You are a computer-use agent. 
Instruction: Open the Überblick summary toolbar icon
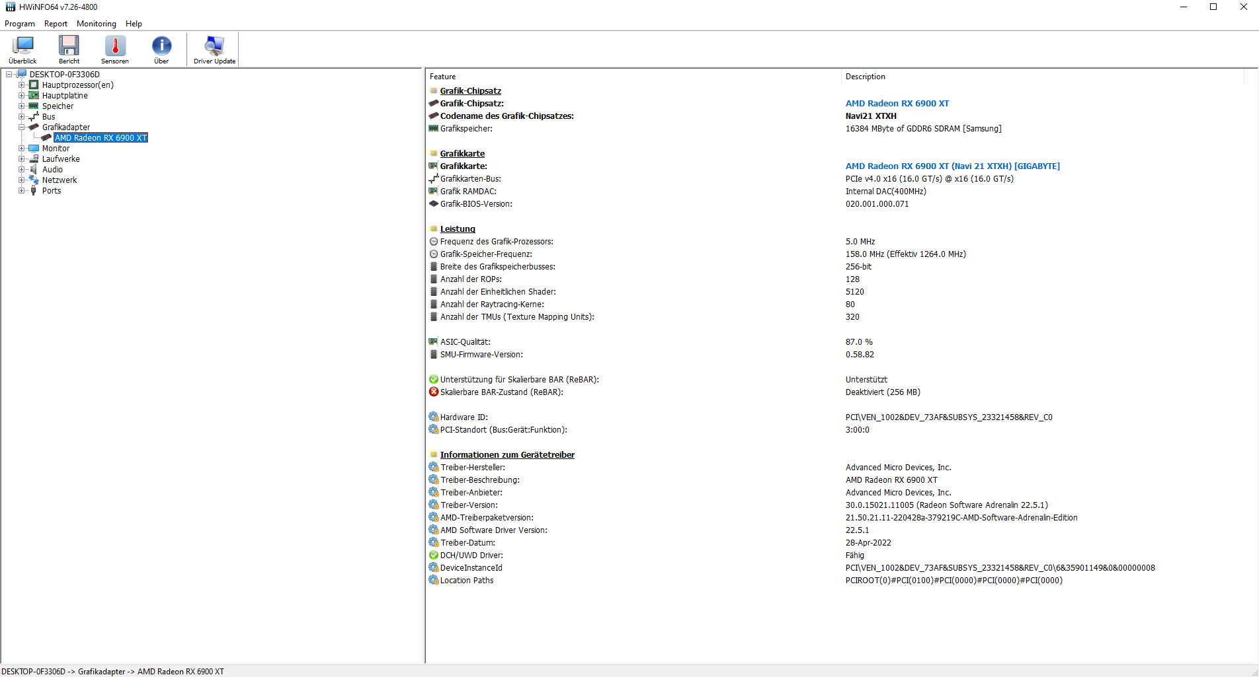23,50
